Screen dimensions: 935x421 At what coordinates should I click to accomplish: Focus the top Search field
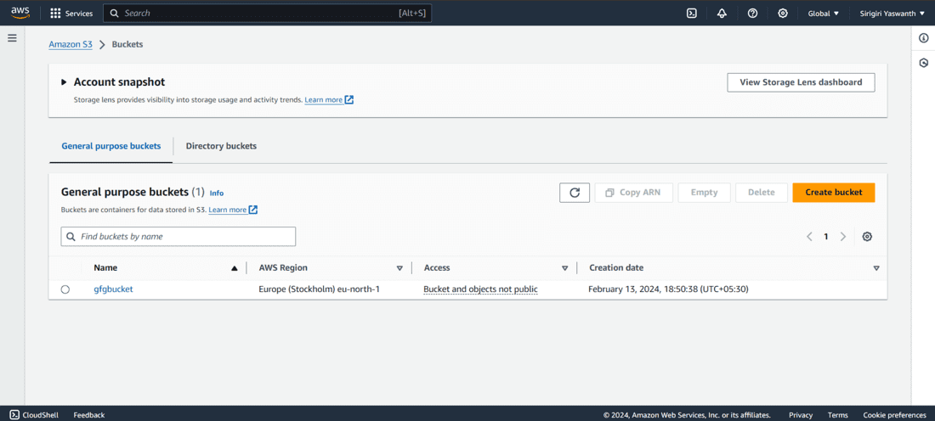click(267, 13)
